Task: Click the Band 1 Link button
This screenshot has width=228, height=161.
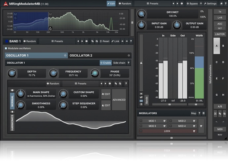Action: point(115,41)
